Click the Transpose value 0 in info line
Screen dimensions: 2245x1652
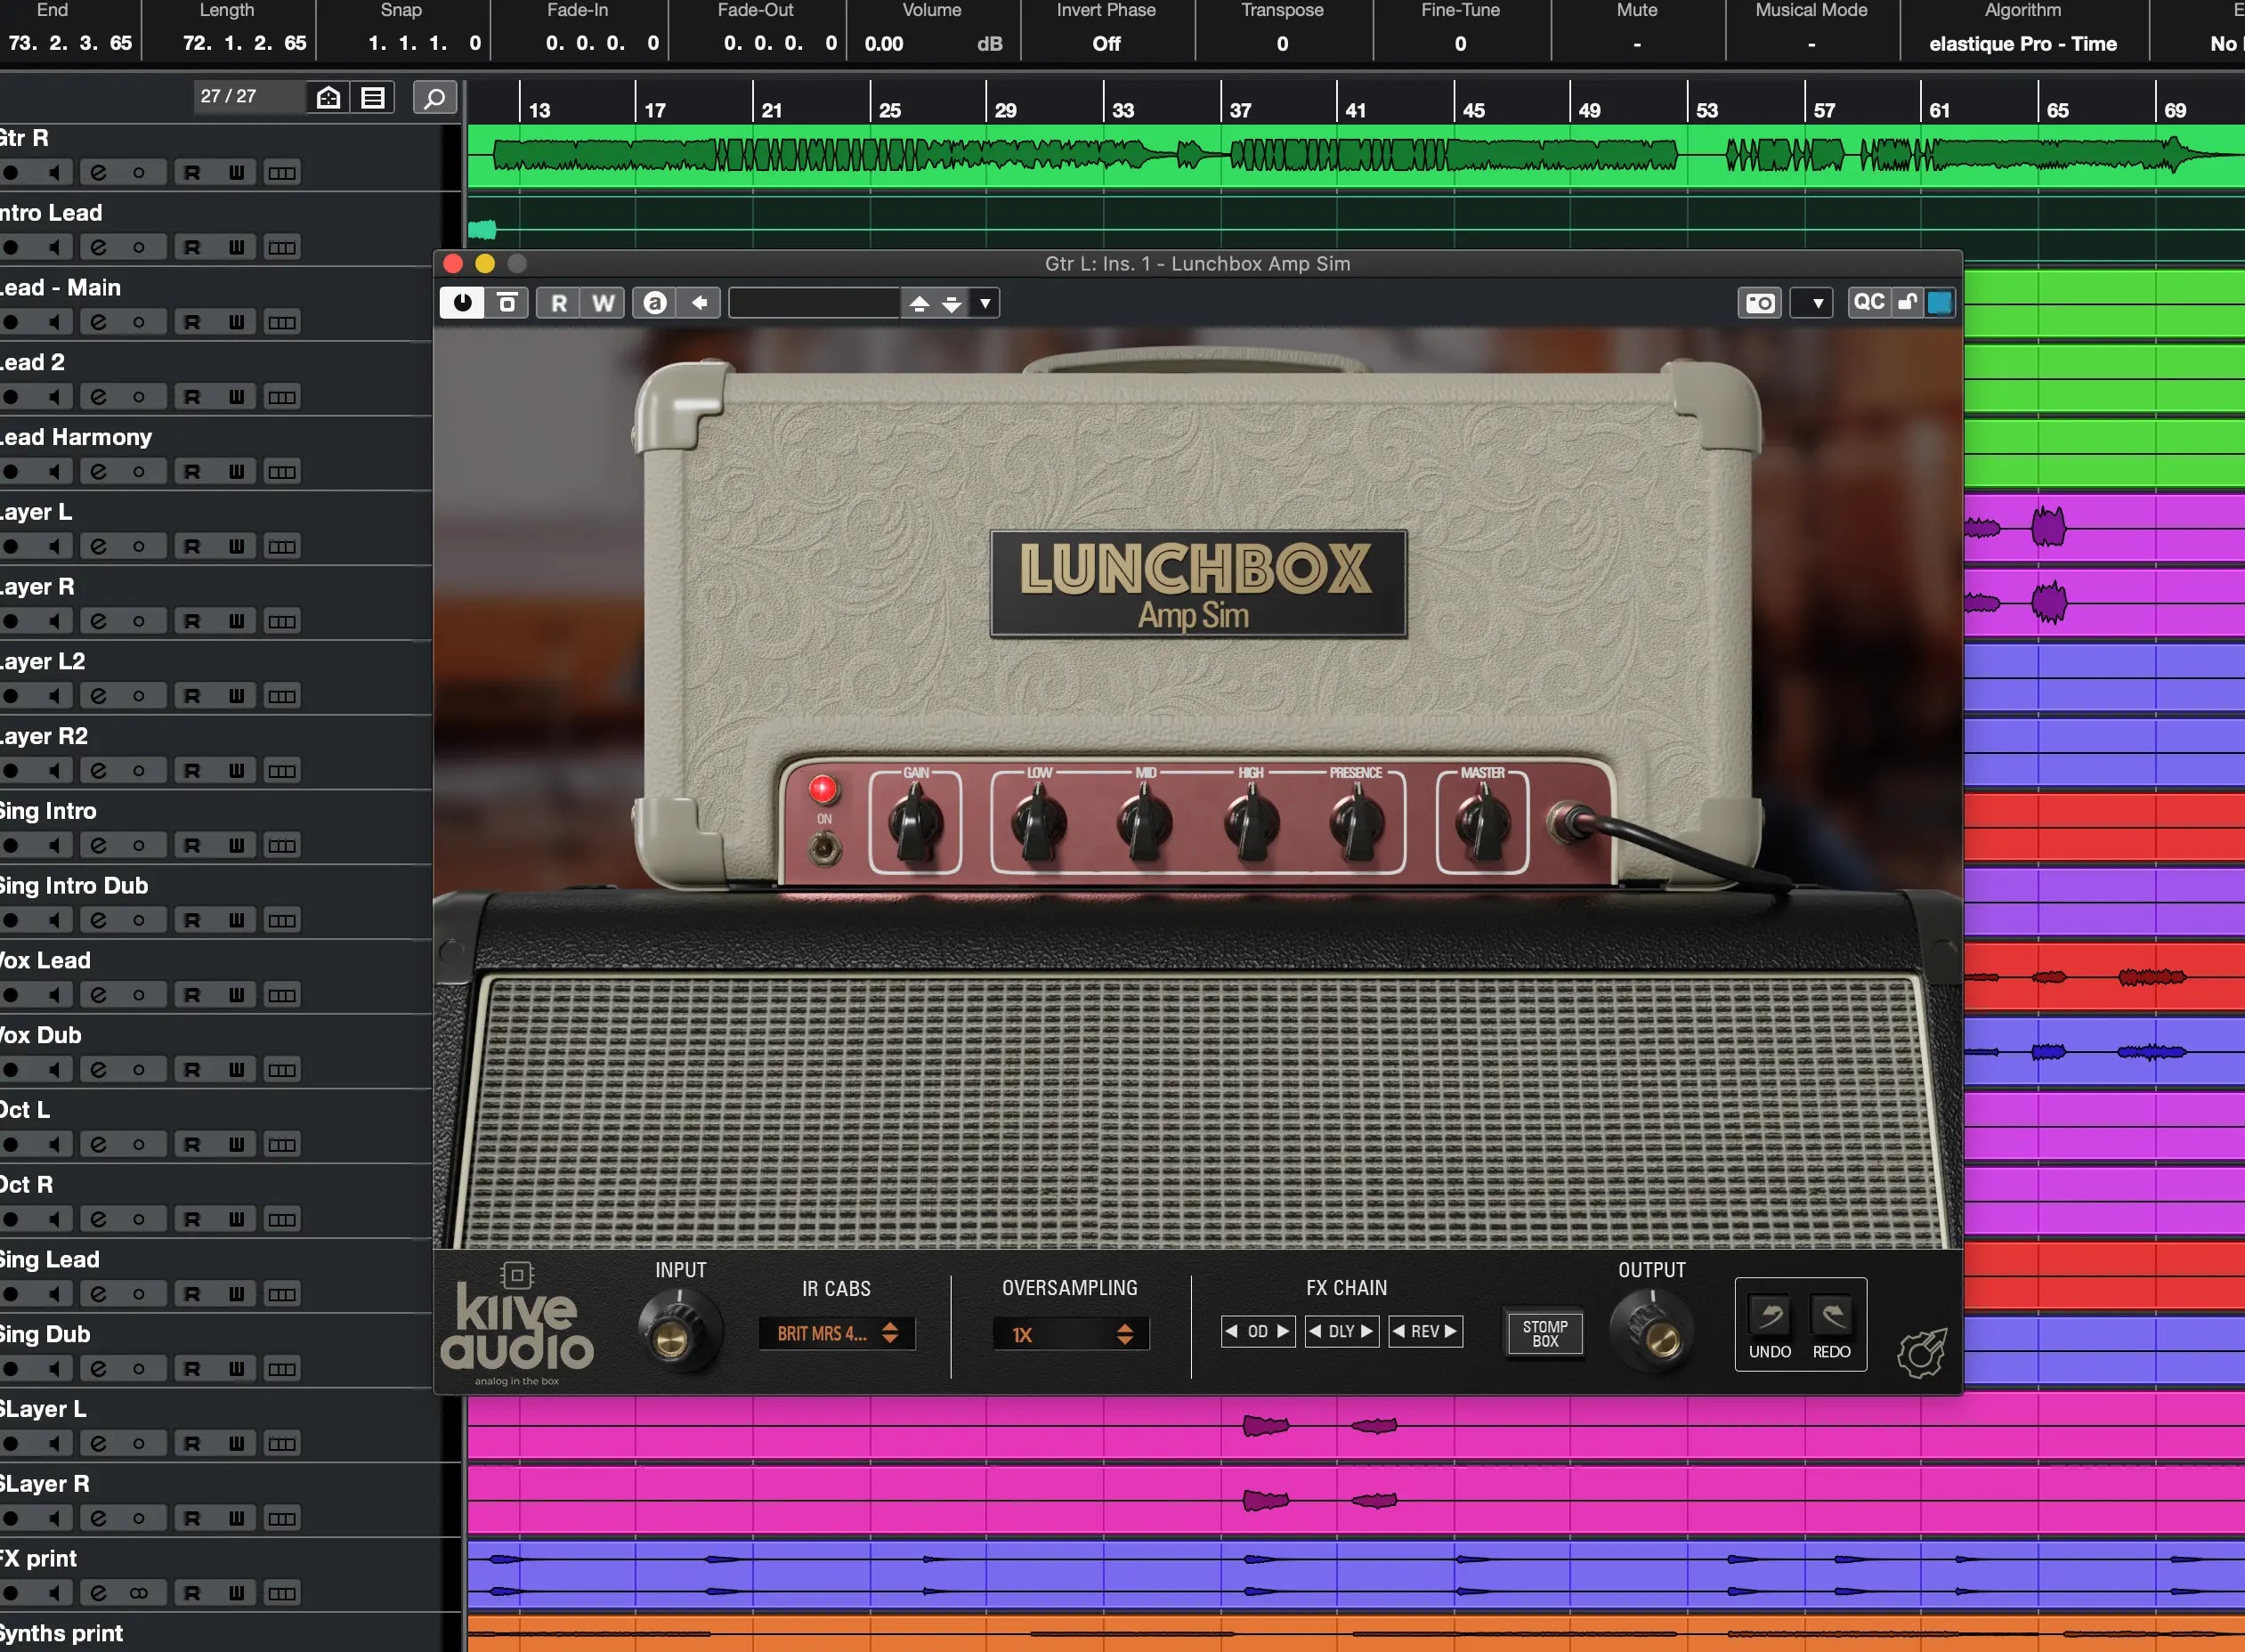tap(1282, 44)
